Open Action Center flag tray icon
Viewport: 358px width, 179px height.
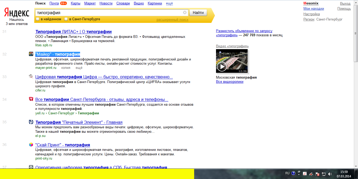click(318, 174)
